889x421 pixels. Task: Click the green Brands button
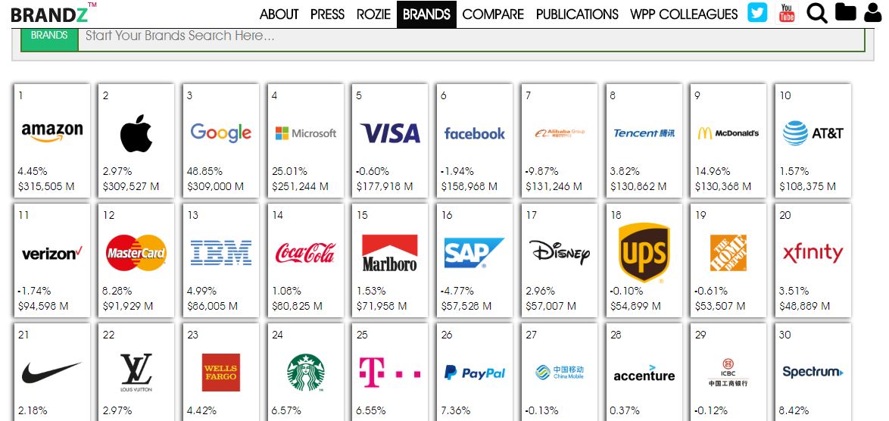pos(49,36)
